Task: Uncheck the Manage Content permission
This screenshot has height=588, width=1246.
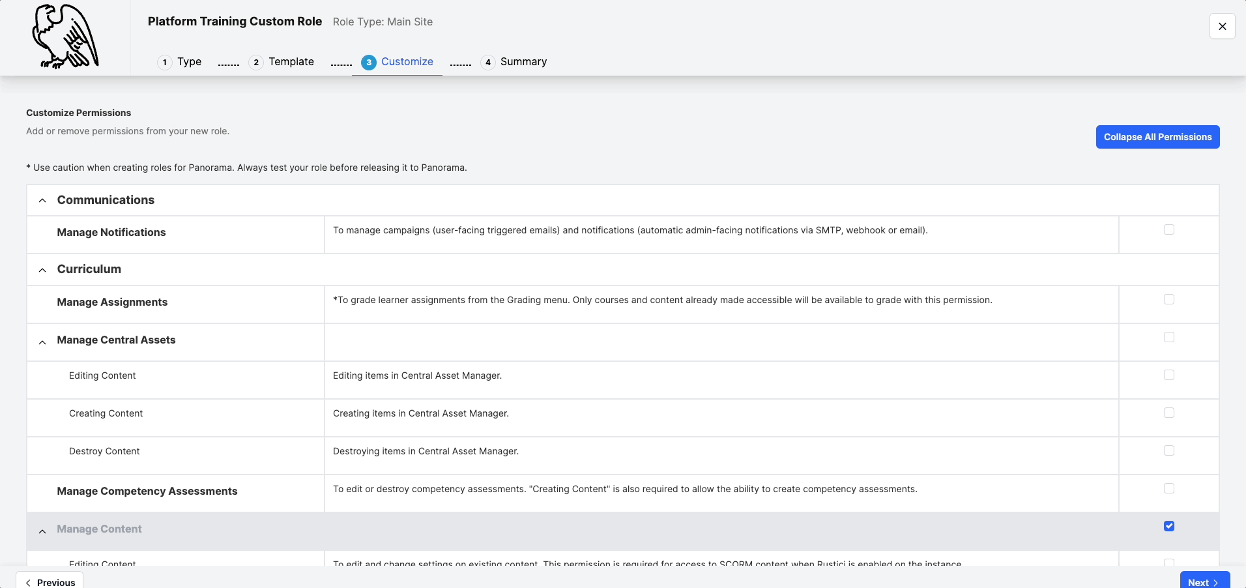Action: point(1169,526)
